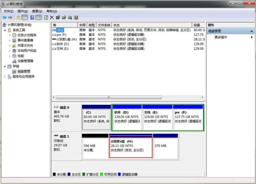Sort by the 容量 column header

(x=198, y=25)
